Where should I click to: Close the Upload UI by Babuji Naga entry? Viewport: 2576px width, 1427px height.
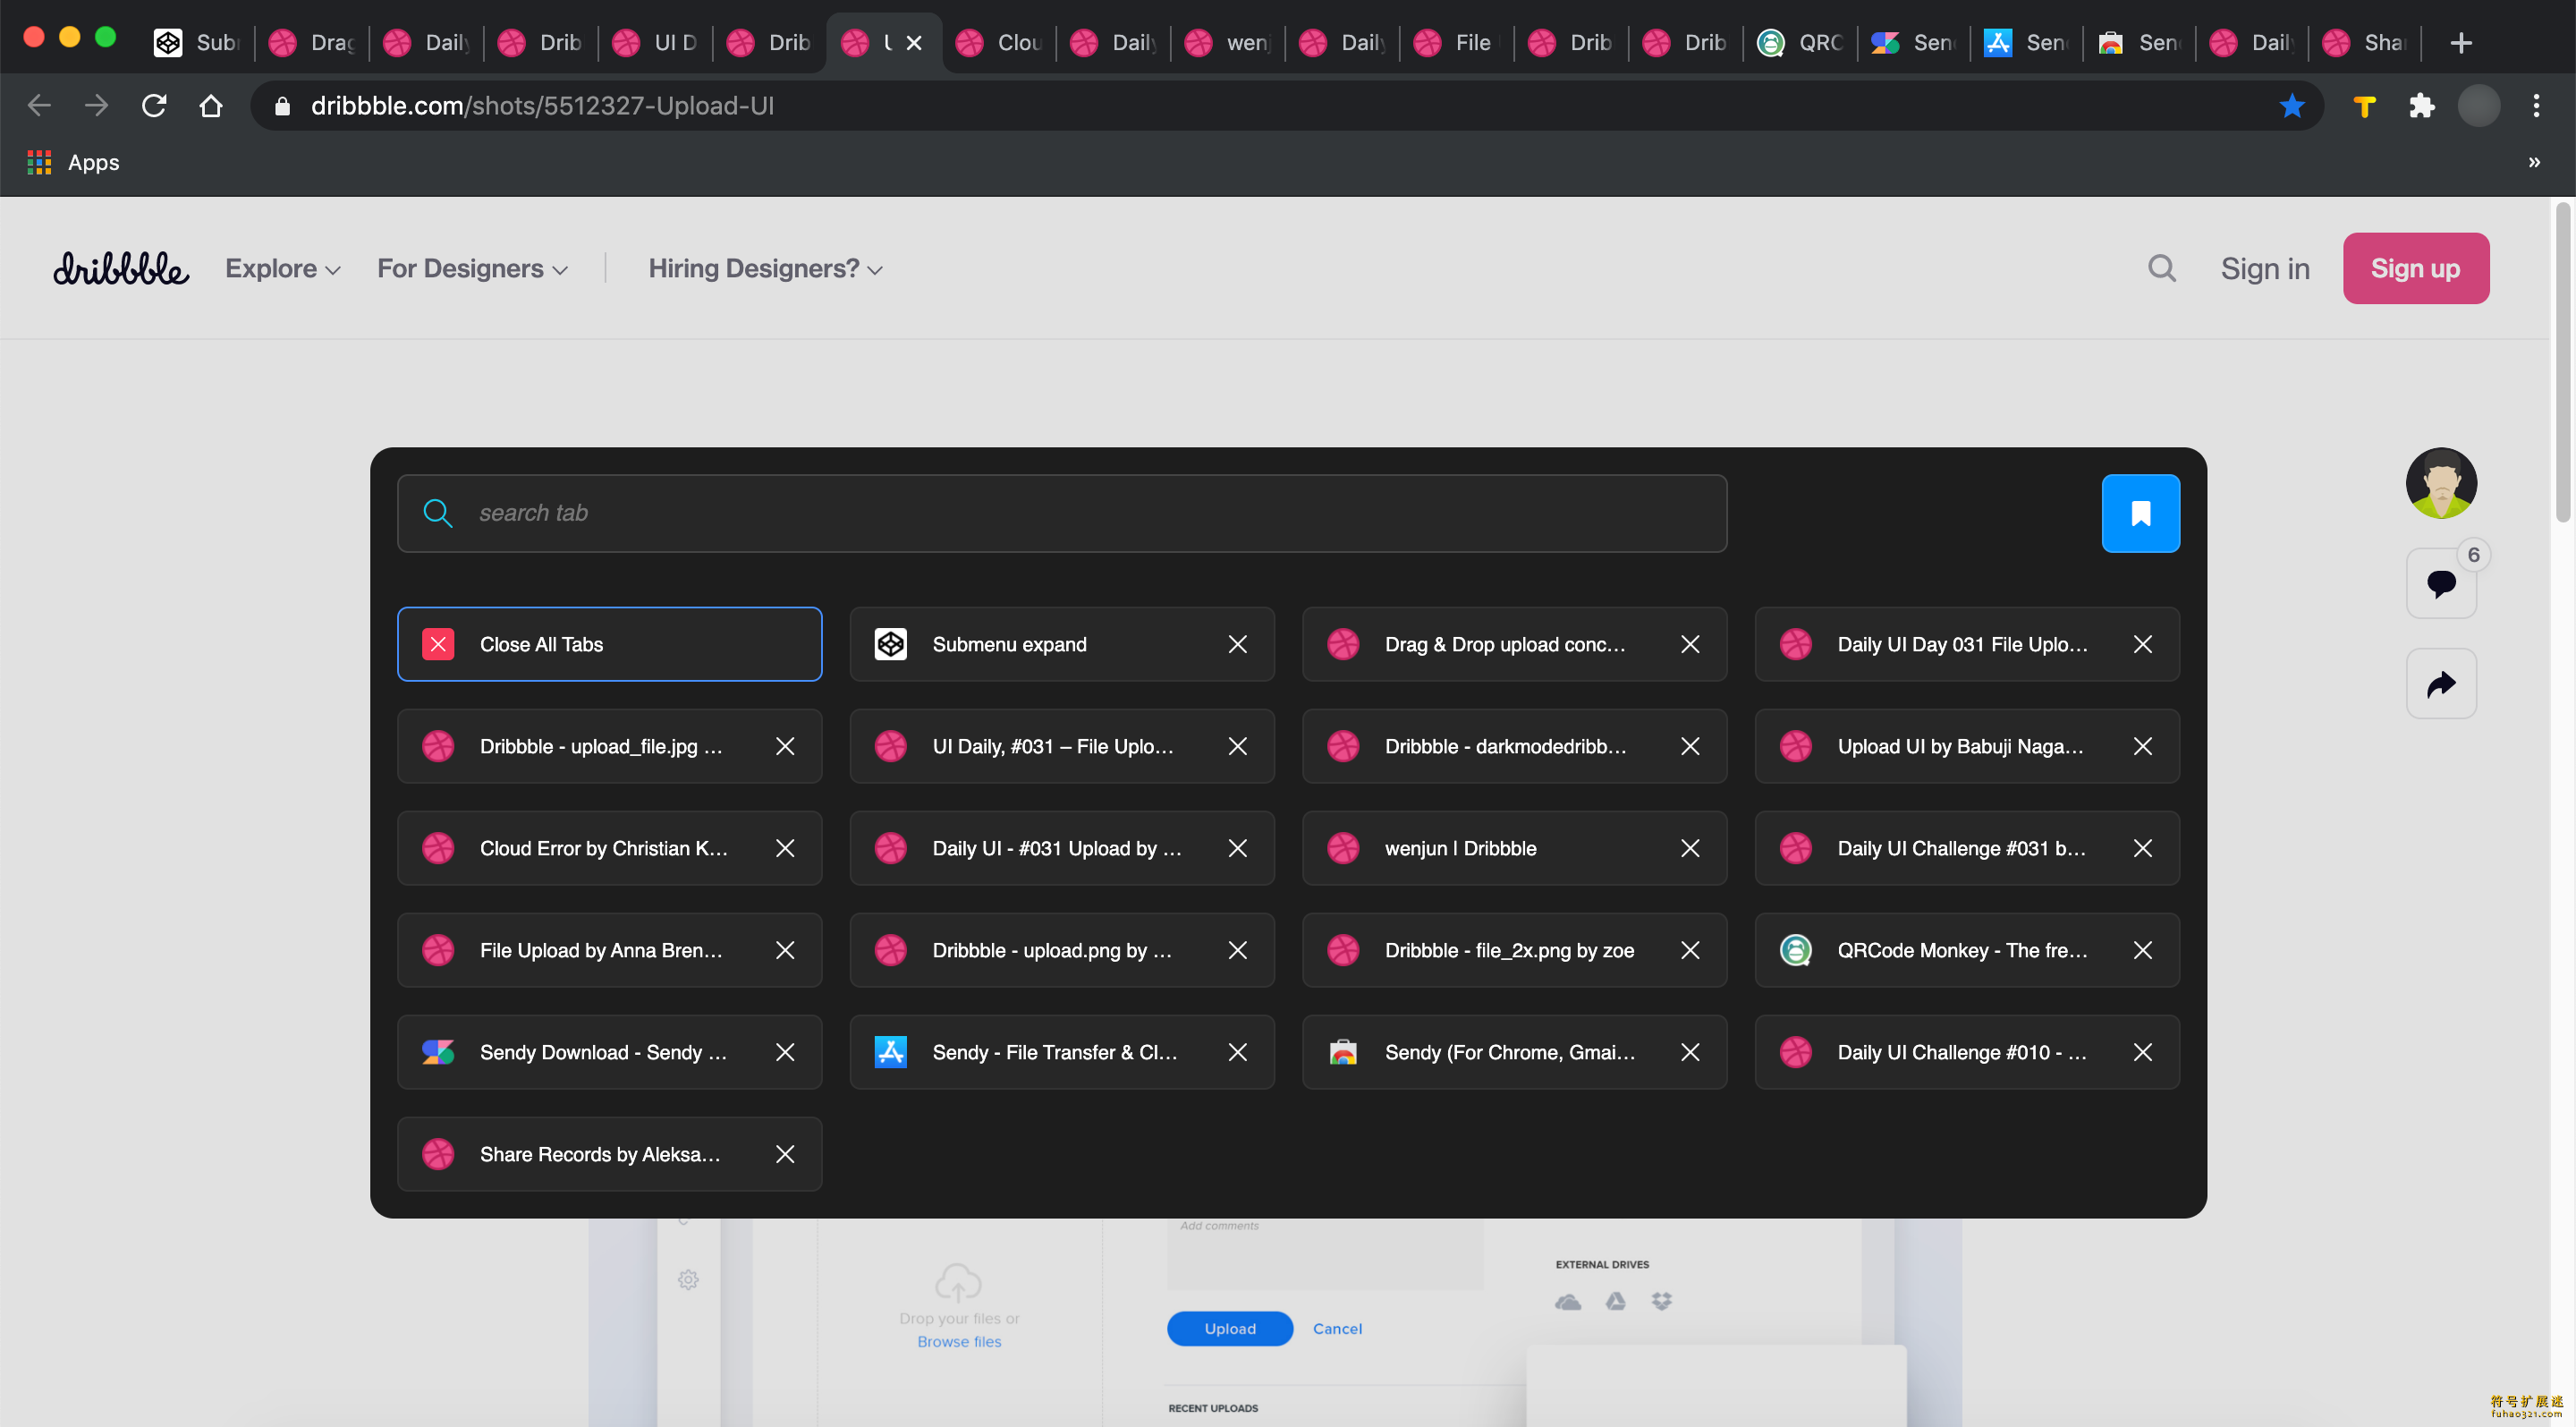(x=2142, y=746)
